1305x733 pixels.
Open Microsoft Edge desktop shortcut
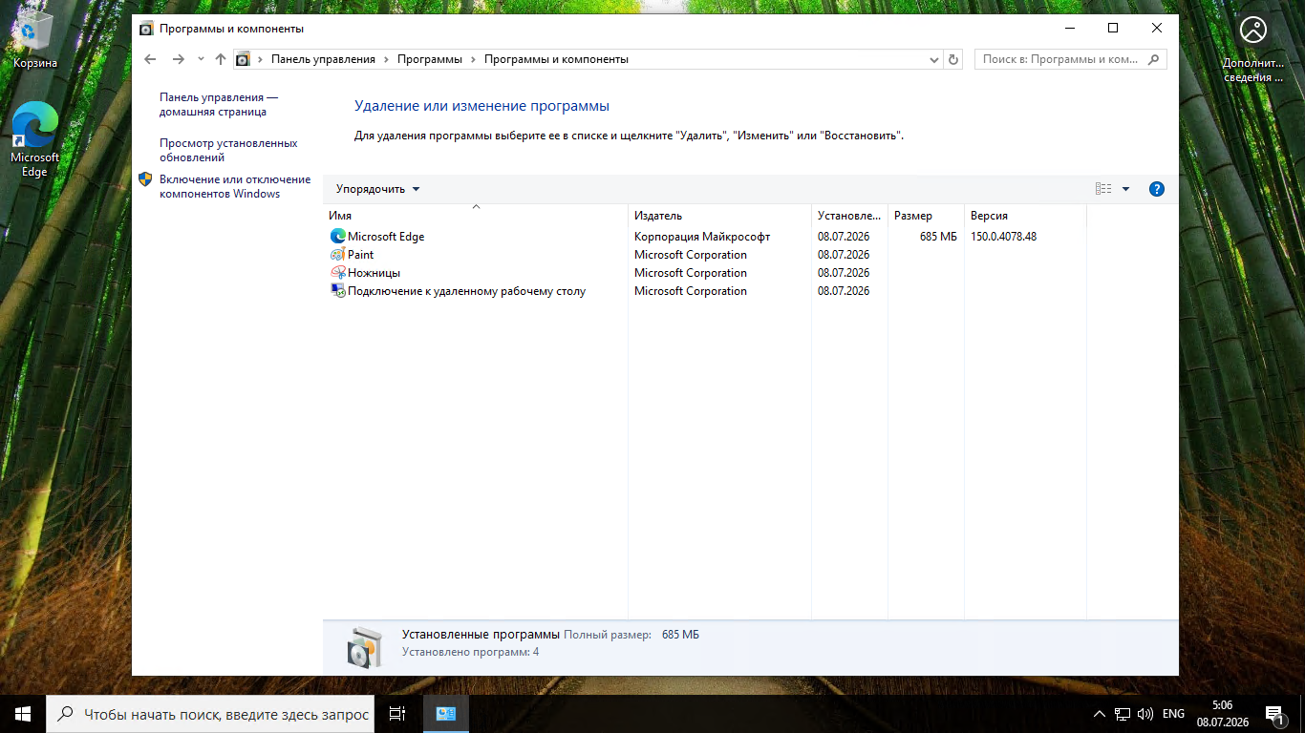point(35,139)
